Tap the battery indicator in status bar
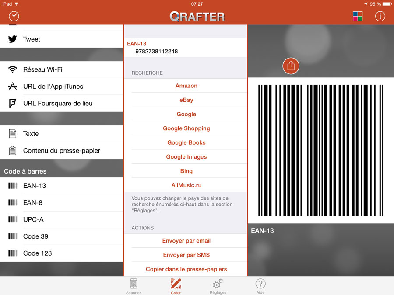Image resolution: width=394 pixels, height=295 pixels. 387,4
